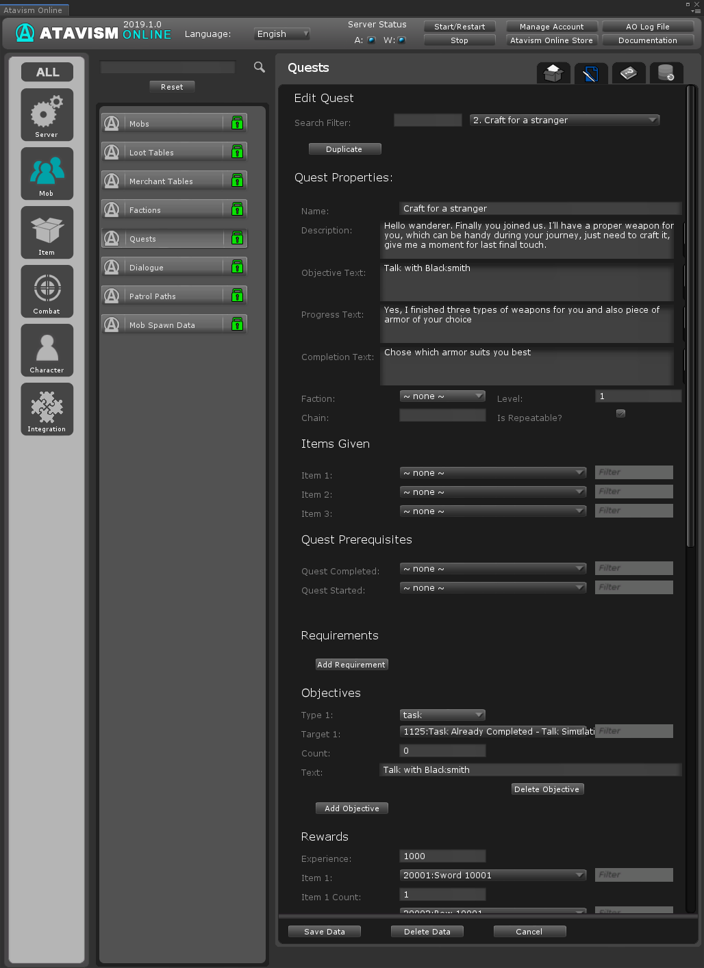Image resolution: width=704 pixels, height=968 pixels.
Task: Click the database restore icon
Action: [x=666, y=73]
